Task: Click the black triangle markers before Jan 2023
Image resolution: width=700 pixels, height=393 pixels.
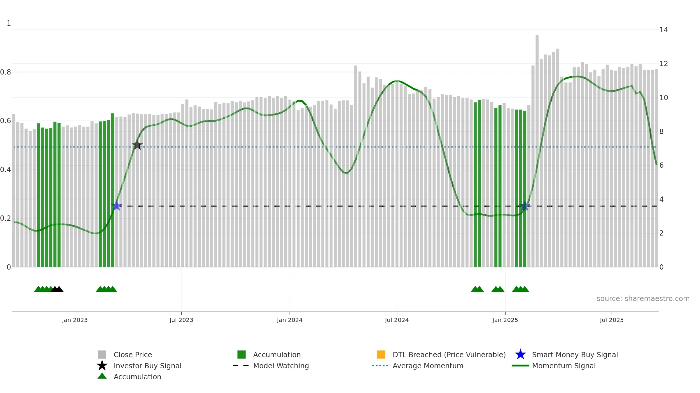Action: 57,289
